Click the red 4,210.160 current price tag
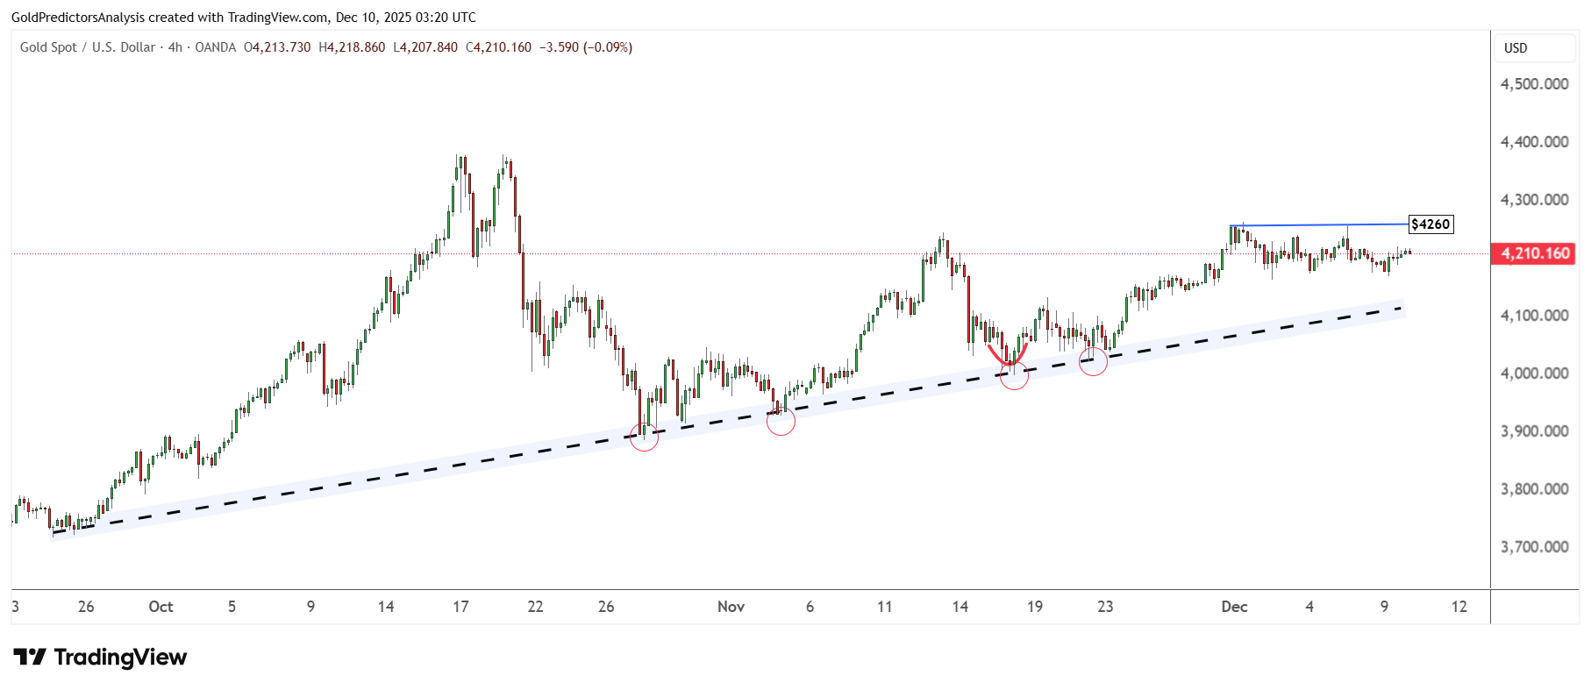 coord(1534,253)
